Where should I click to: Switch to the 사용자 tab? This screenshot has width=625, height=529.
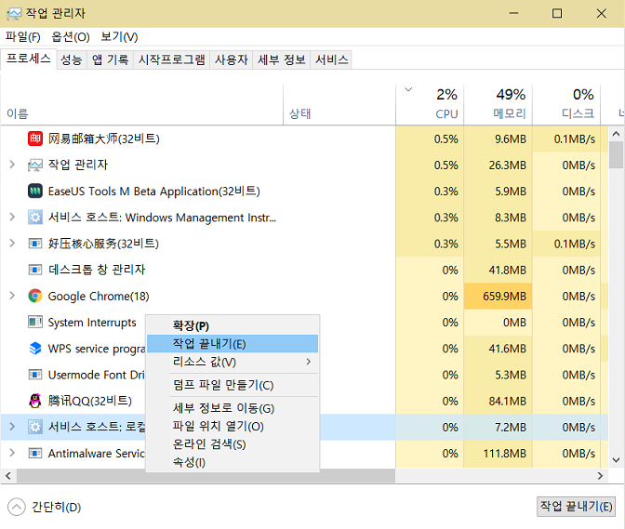232,60
